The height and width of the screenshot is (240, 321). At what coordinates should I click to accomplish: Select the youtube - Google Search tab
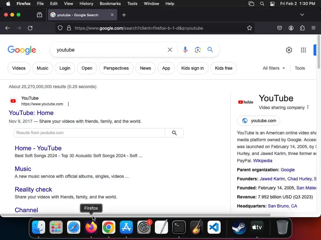pyautogui.click(x=82, y=15)
